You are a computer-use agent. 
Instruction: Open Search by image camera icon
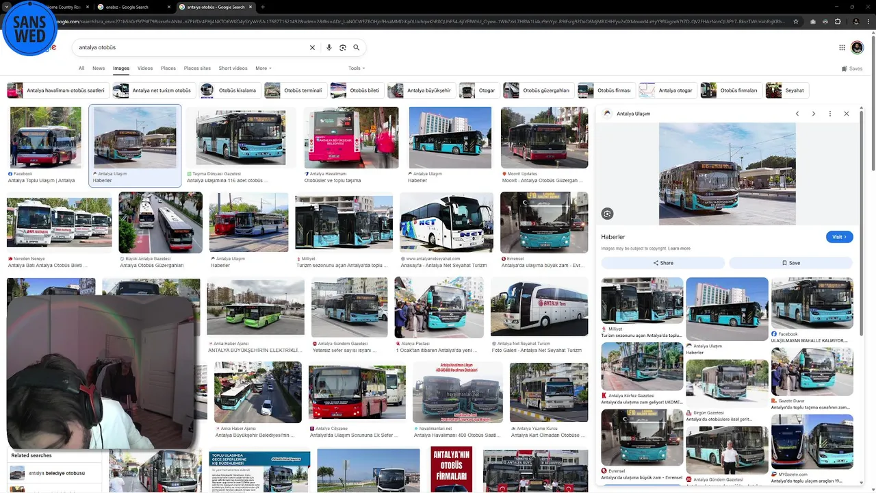point(343,48)
